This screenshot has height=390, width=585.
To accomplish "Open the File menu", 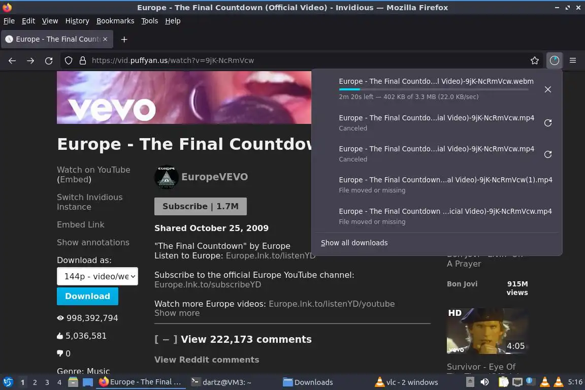I will pos(9,21).
